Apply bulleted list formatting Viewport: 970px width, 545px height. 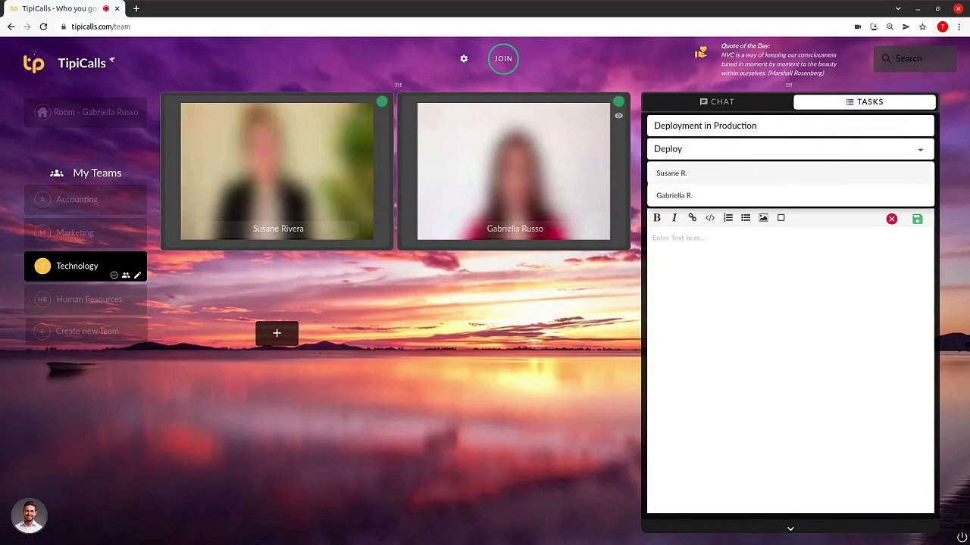(x=746, y=218)
